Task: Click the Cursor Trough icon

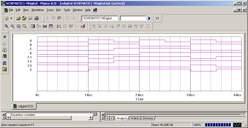Action: 100,26
